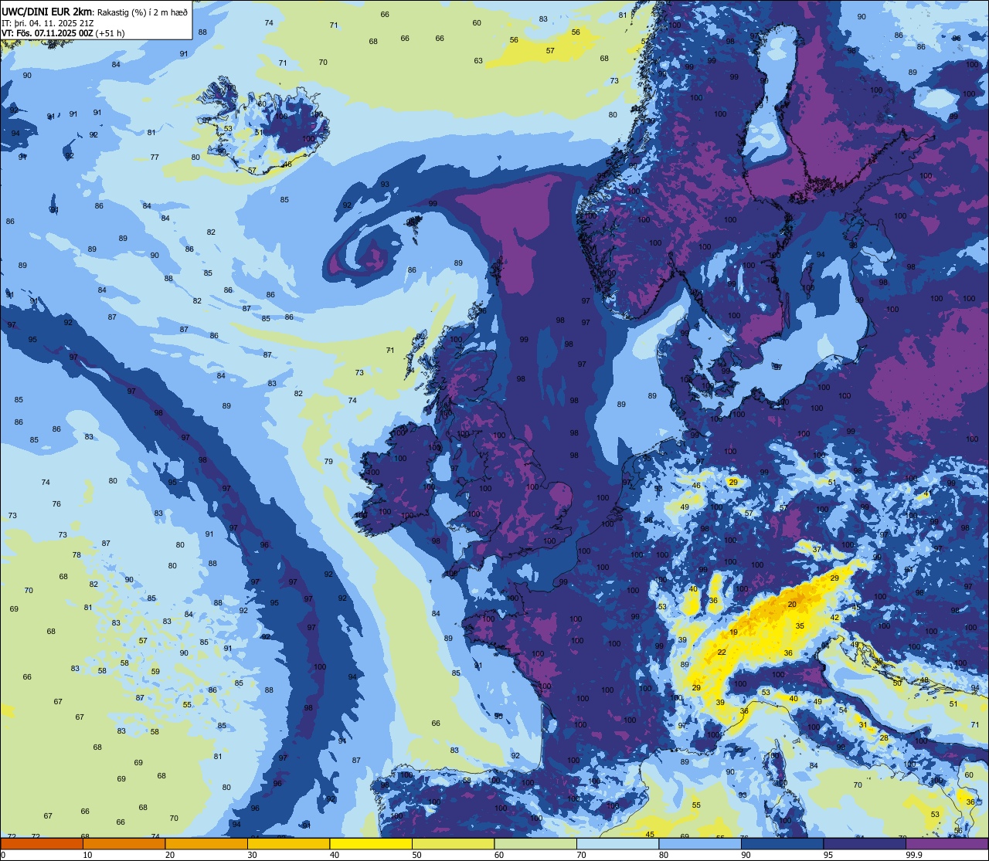Click the humidity value '31' over Italy
This screenshot has width=989, height=861.
point(863,724)
